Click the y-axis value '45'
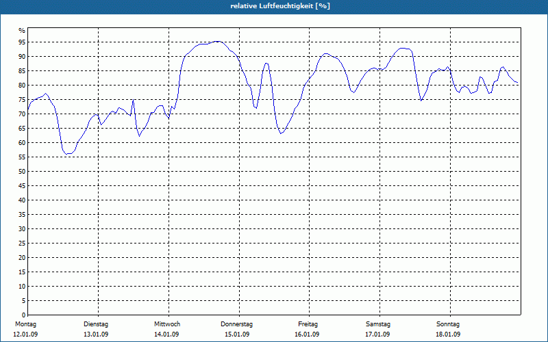Viewport: 548px width, 342px height. tap(22, 185)
